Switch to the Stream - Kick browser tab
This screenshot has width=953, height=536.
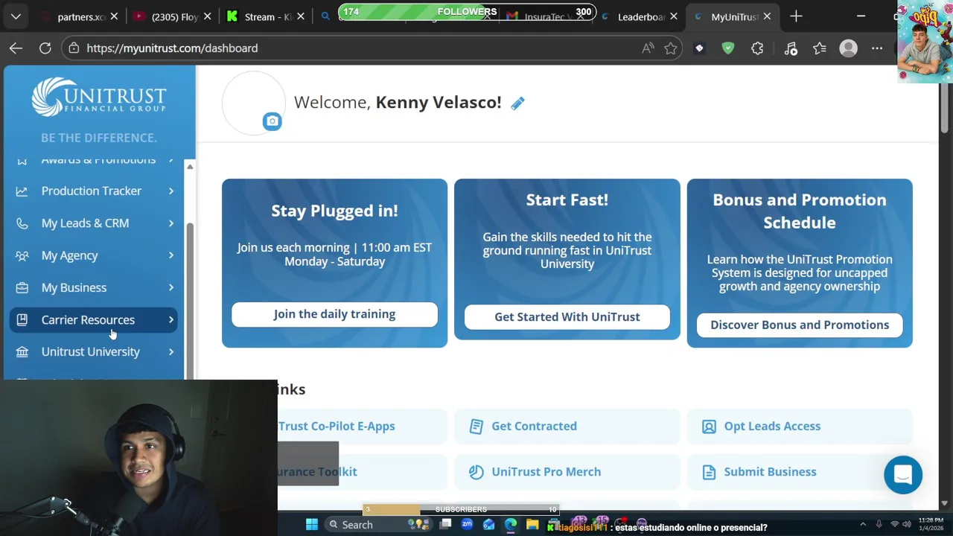coord(267,16)
